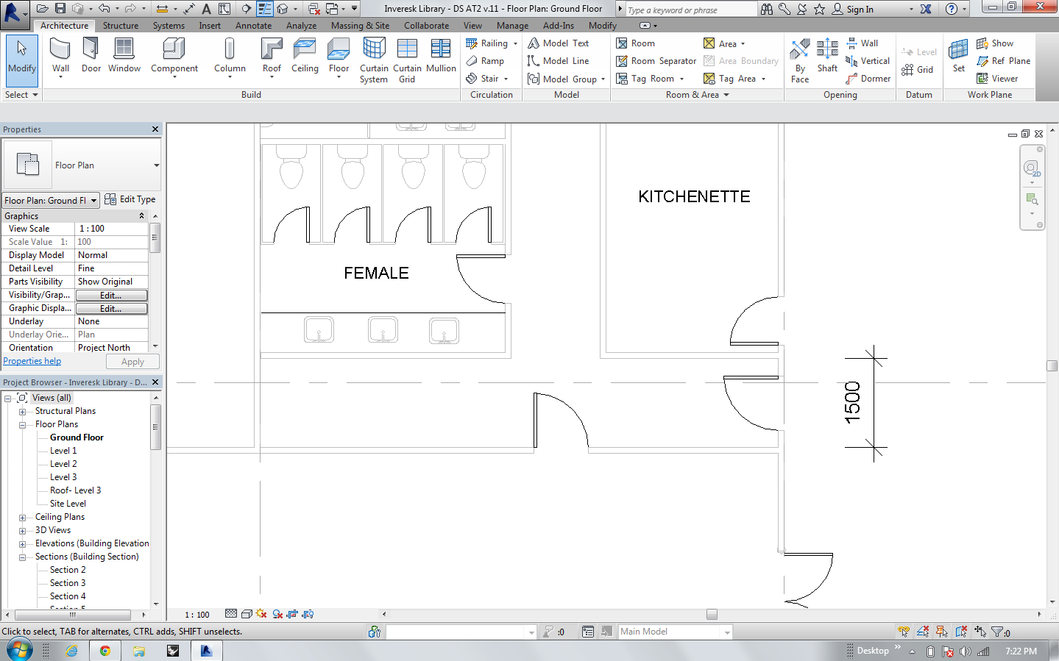1059x661 pixels.
Task: Choose the Mullion tool
Action: pyautogui.click(x=441, y=56)
